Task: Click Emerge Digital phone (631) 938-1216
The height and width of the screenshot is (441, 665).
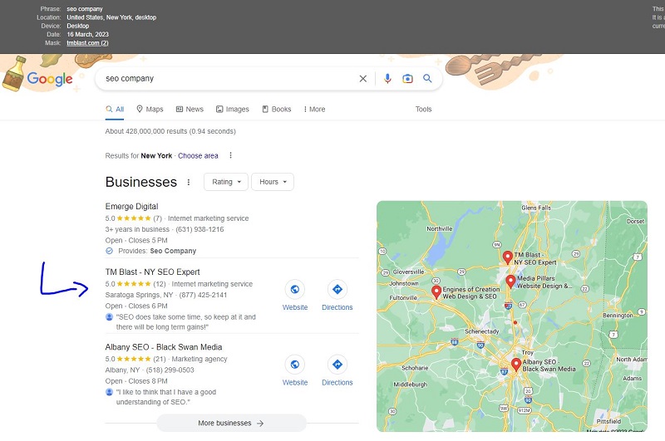Action: (x=199, y=229)
